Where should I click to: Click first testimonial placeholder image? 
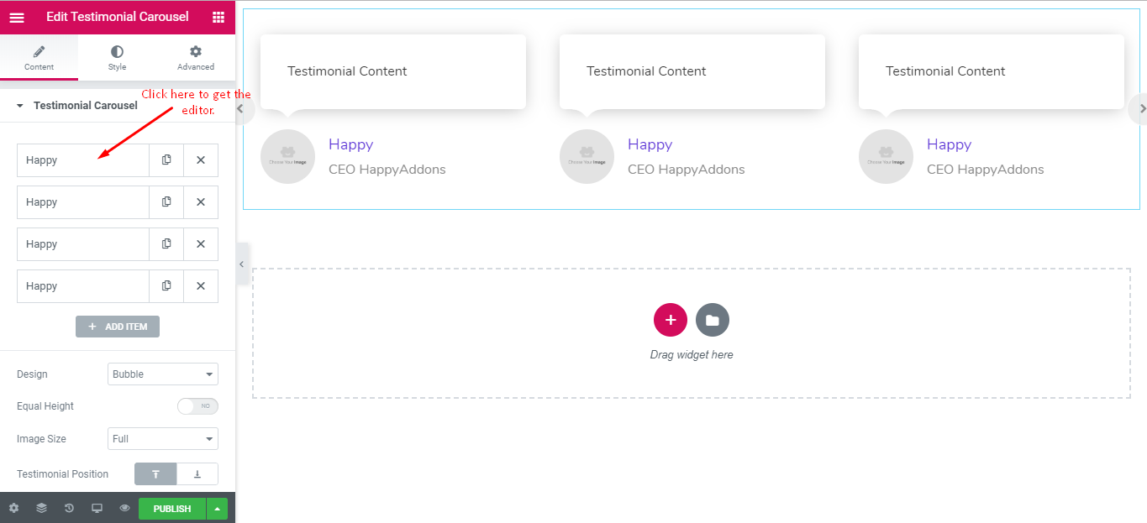click(x=287, y=156)
